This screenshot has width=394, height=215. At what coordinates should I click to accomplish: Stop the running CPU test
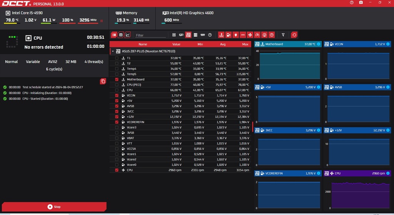click(54, 207)
